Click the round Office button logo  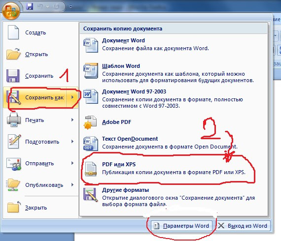click(11, 11)
